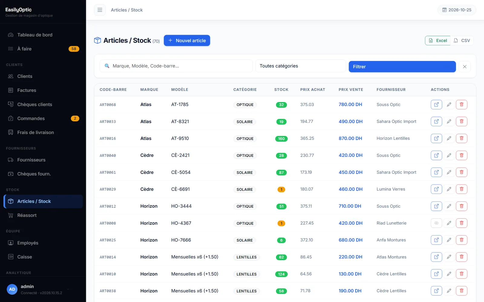Export list to Excel

[x=438, y=40]
